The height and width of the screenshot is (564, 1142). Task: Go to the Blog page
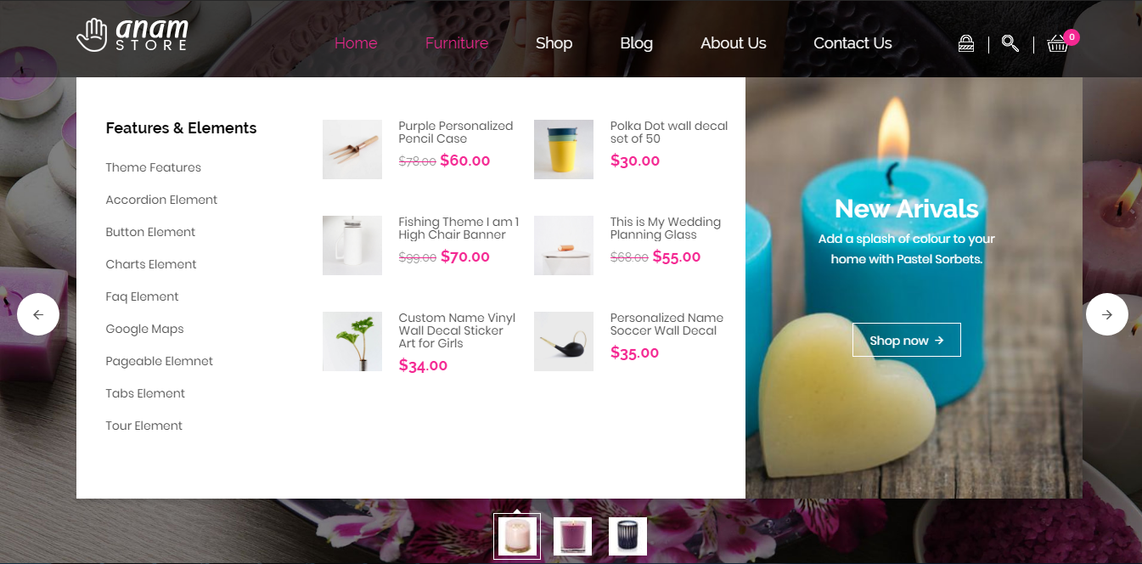click(x=637, y=43)
